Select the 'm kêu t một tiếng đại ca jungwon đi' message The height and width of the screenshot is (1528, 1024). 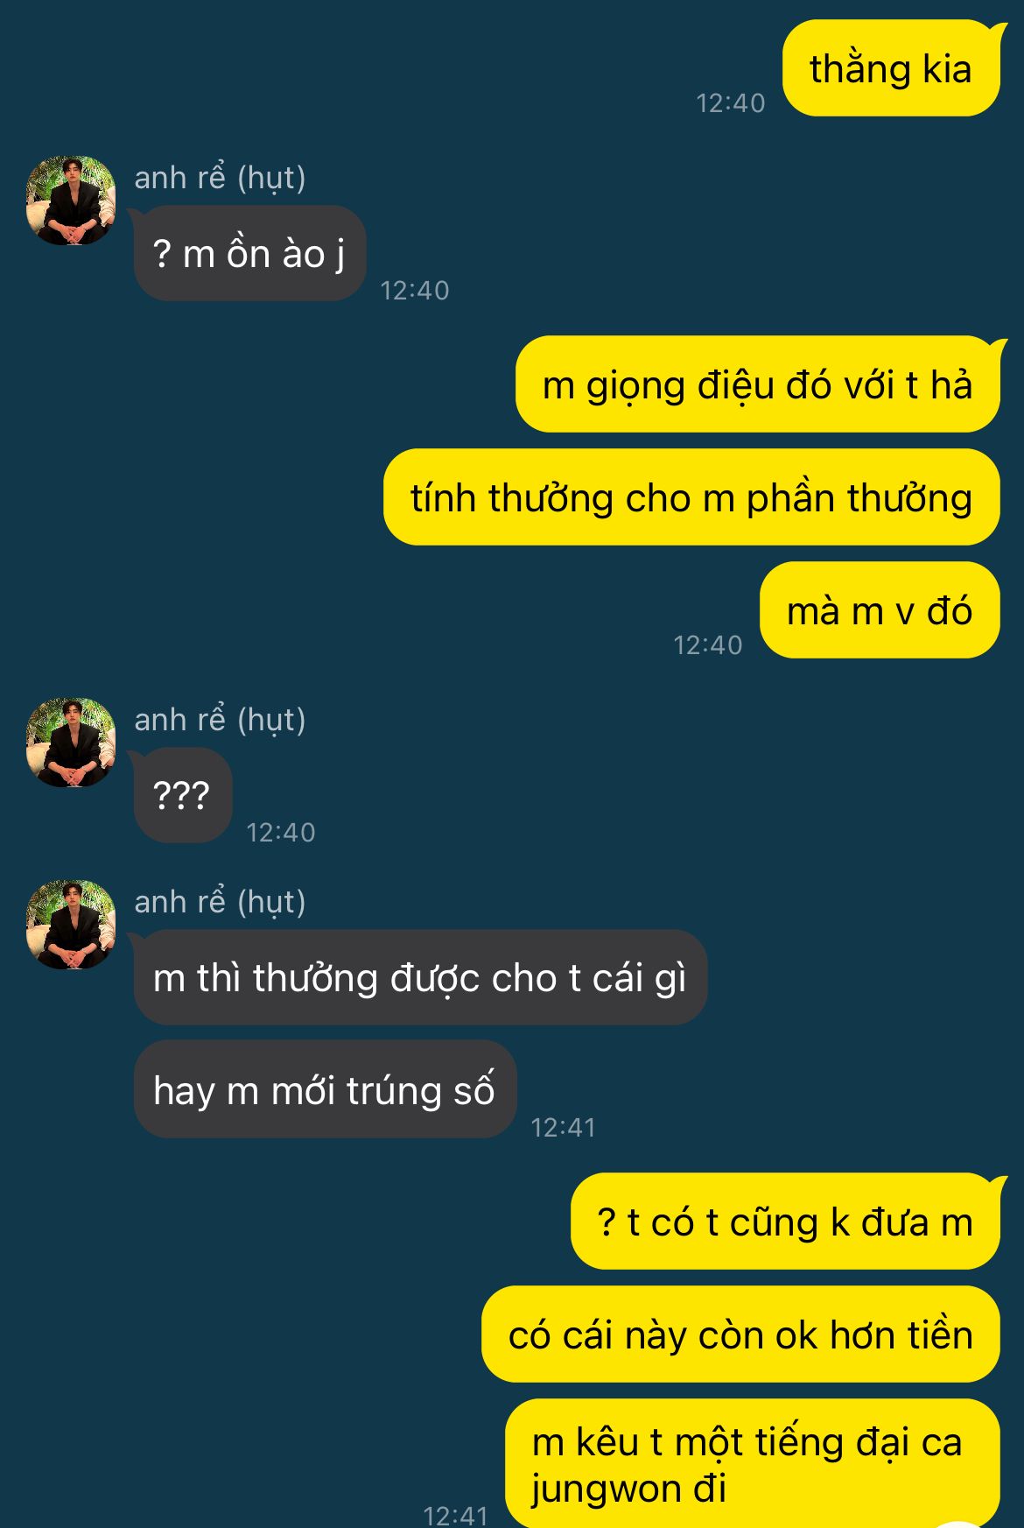(x=753, y=1463)
